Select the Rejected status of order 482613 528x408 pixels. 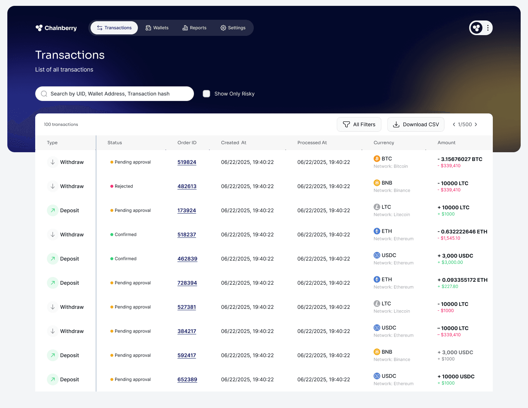(x=122, y=186)
